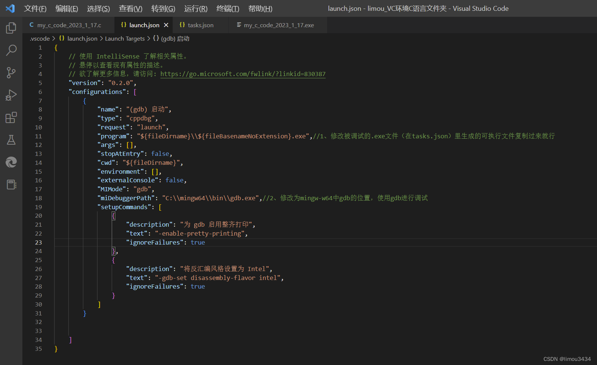This screenshot has height=365, width=597.
Task: Select the launch.json tab
Action: click(144, 25)
